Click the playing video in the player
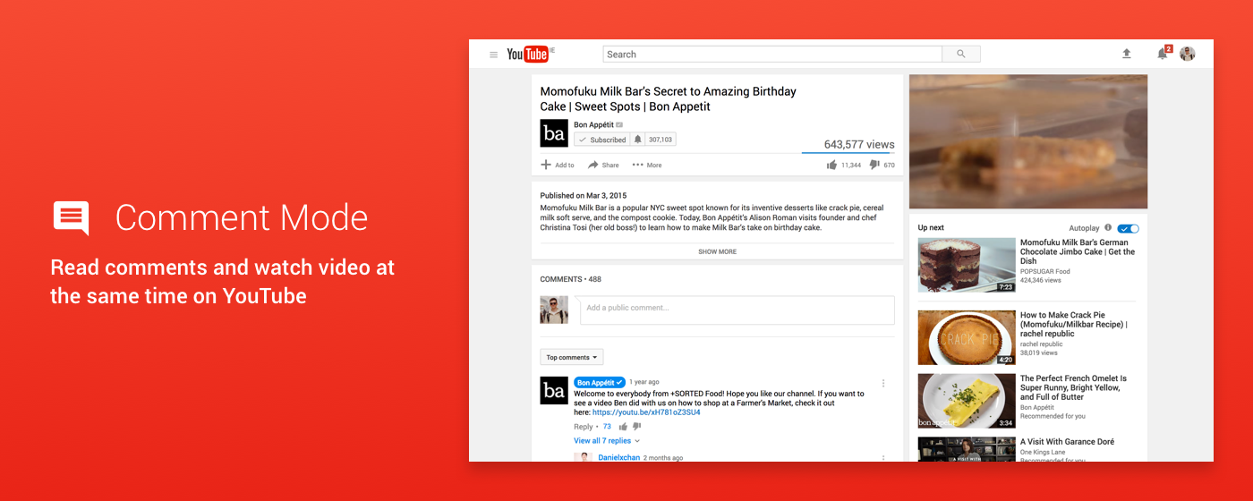Viewport: 1253px width, 501px height. coord(1028,141)
